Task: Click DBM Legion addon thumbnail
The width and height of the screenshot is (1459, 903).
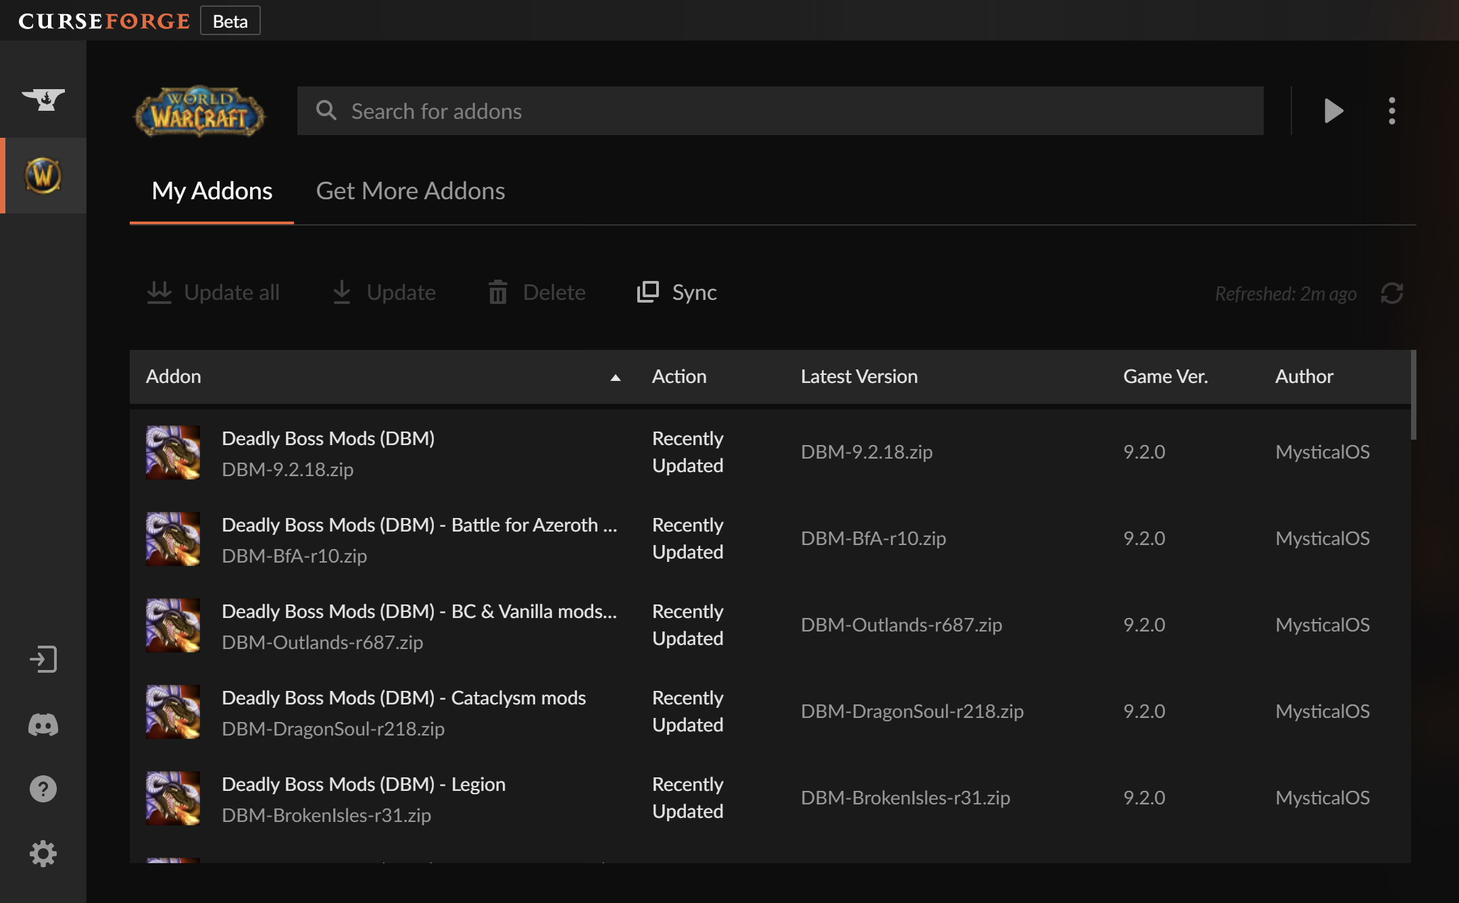Action: 173,798
